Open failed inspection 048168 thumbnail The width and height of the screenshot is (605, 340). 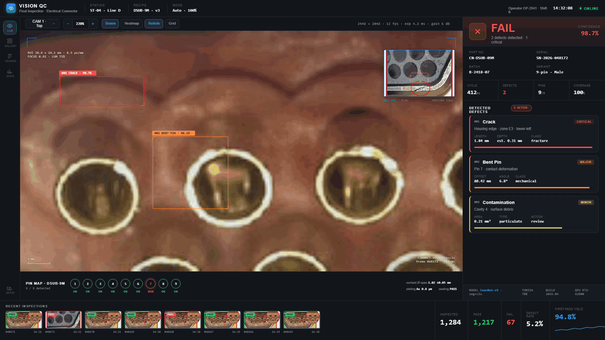coord(182,320)
